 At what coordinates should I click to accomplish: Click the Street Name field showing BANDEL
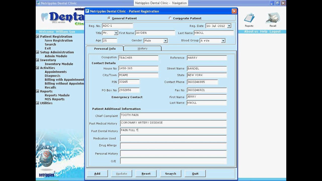[x=207, y=68]
